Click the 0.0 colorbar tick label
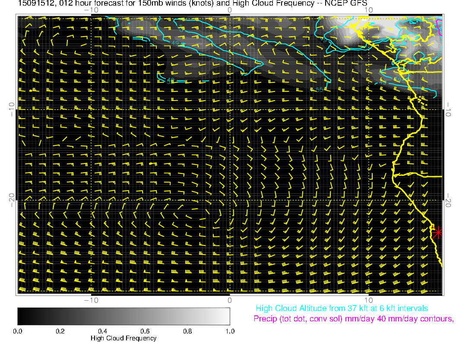 (17, 331)
